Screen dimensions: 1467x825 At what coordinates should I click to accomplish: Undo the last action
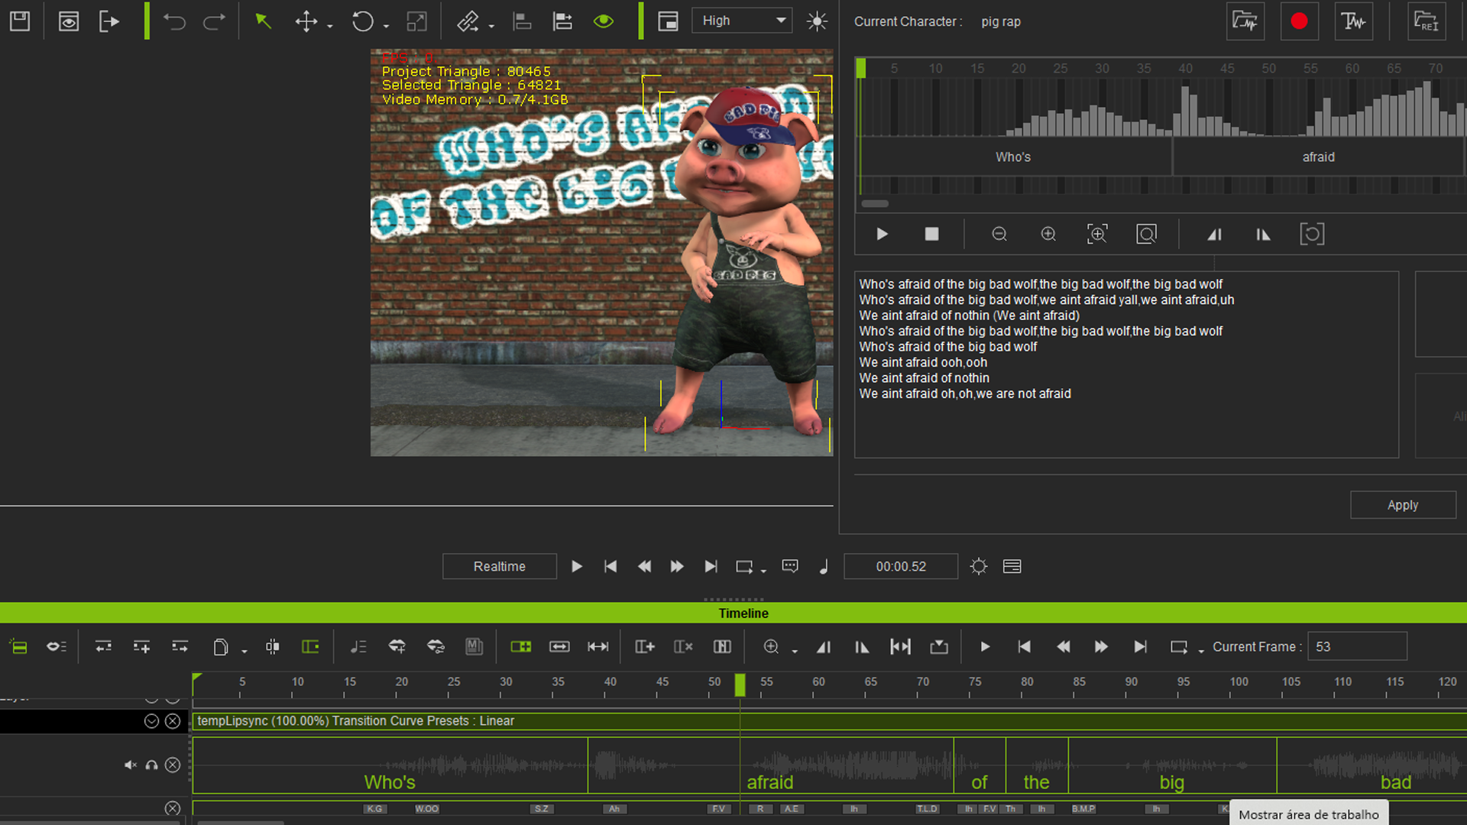pyautogui.click(x=174, y=21)
